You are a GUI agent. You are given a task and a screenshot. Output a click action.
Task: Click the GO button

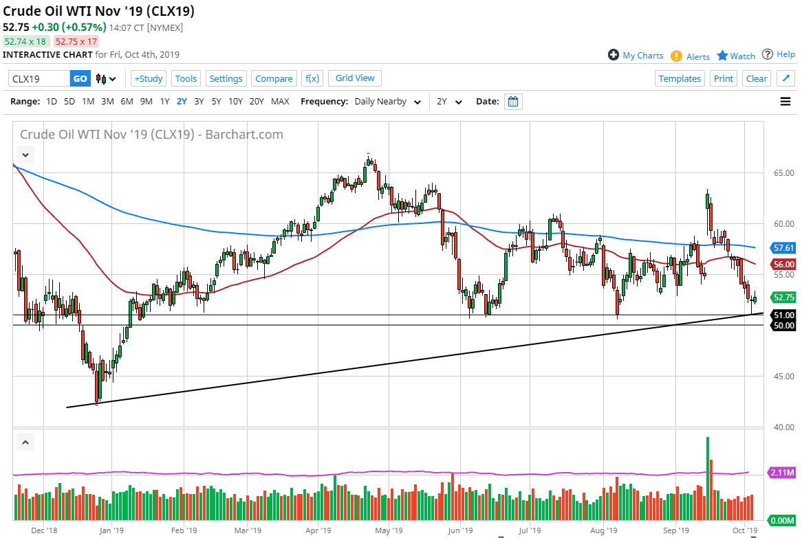(x=80, y=78)
